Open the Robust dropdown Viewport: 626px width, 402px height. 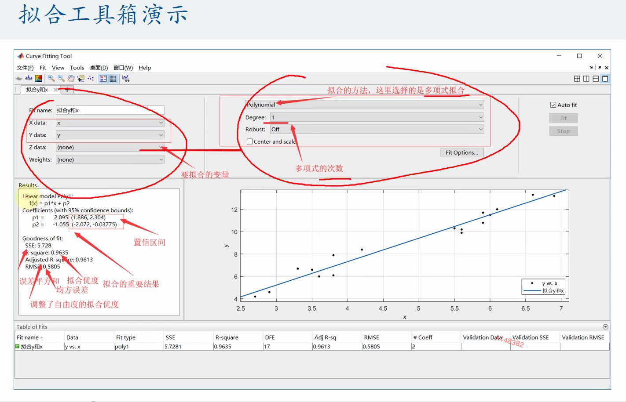point(377,129)
